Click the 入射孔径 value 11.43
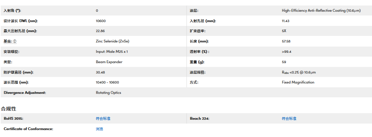372x137 pixels. click(286, 21)
